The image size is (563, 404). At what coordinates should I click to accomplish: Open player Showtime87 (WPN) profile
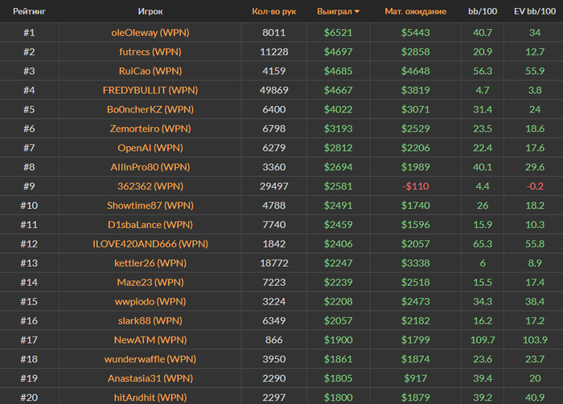pyautogui.click(x=150, y=206)
